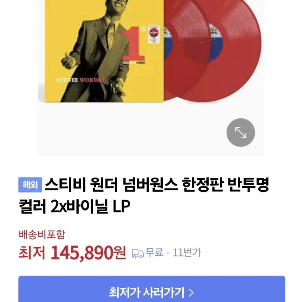
Task: Click the Target exclusive sticker on cover
Action: pyautogui.click(x=154, y=35)
